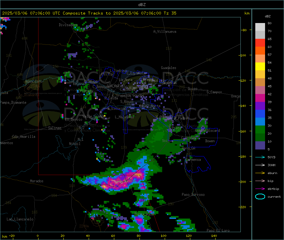Pick the slate 5–10 dBZ swatch
Screen dimensions: 284x240
point(260,145)
